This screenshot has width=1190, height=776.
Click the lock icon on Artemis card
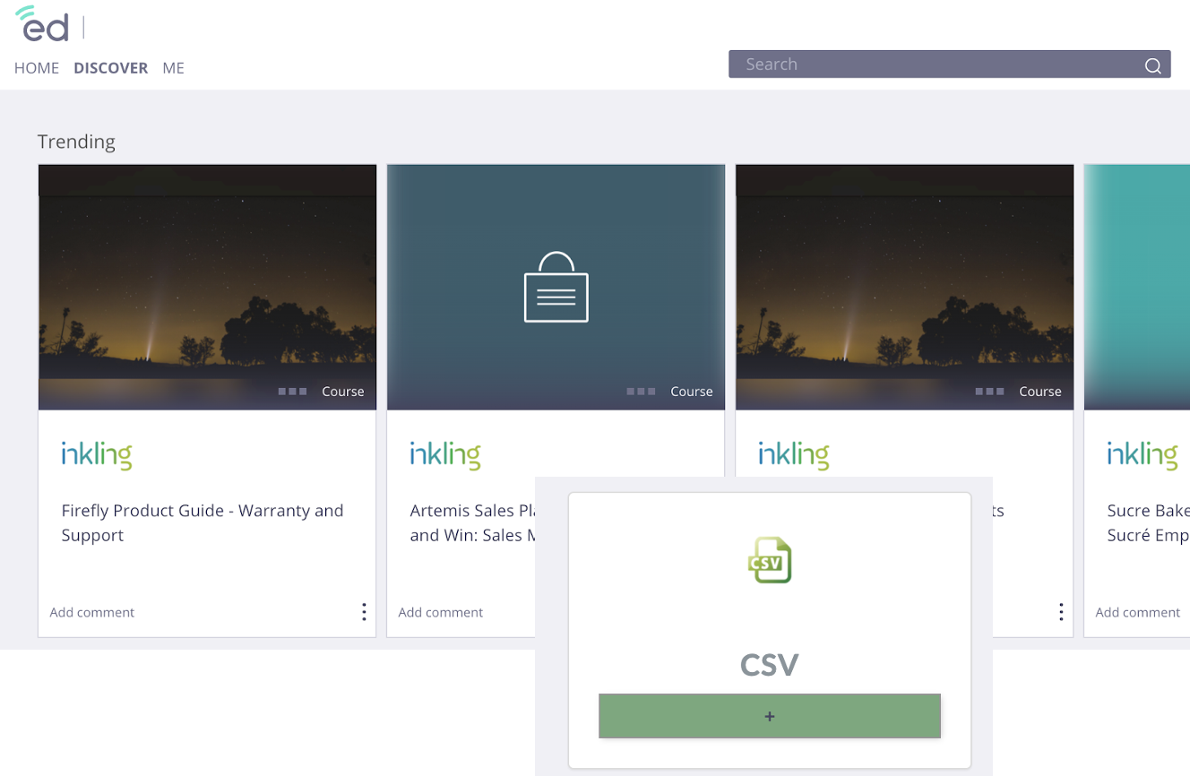coord(556,287)
